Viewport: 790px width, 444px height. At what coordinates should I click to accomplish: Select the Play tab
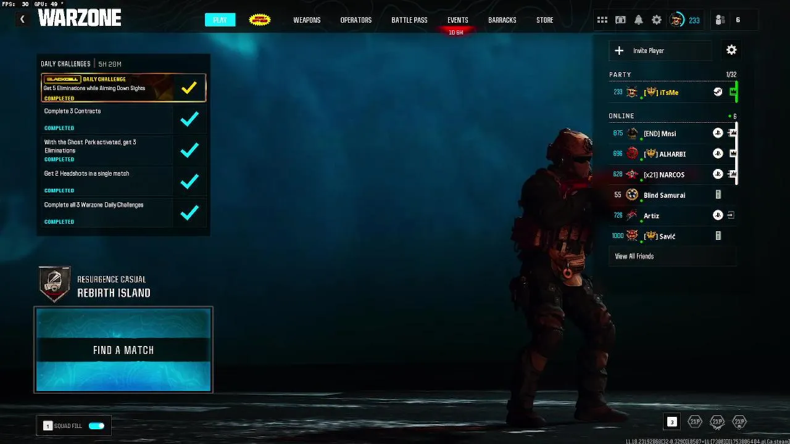[x=220, y=20]
